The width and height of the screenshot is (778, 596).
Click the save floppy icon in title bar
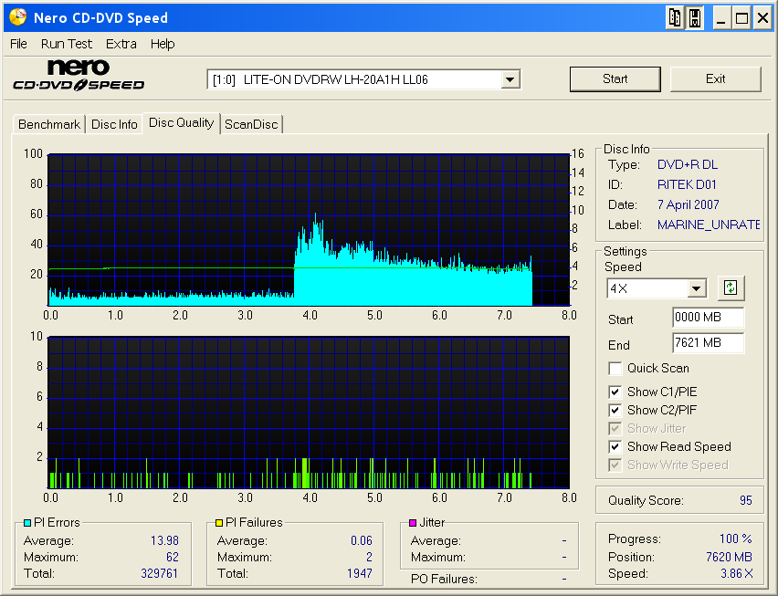click(695, 18)
